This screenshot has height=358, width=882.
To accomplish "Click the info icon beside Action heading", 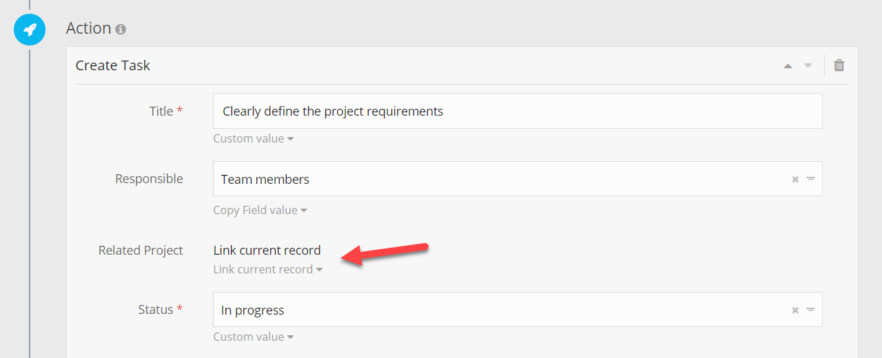I will click(121, 30).
